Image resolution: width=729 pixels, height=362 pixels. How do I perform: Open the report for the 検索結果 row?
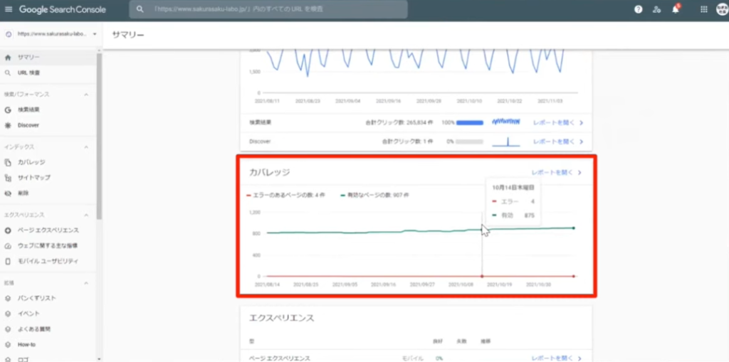557,122
